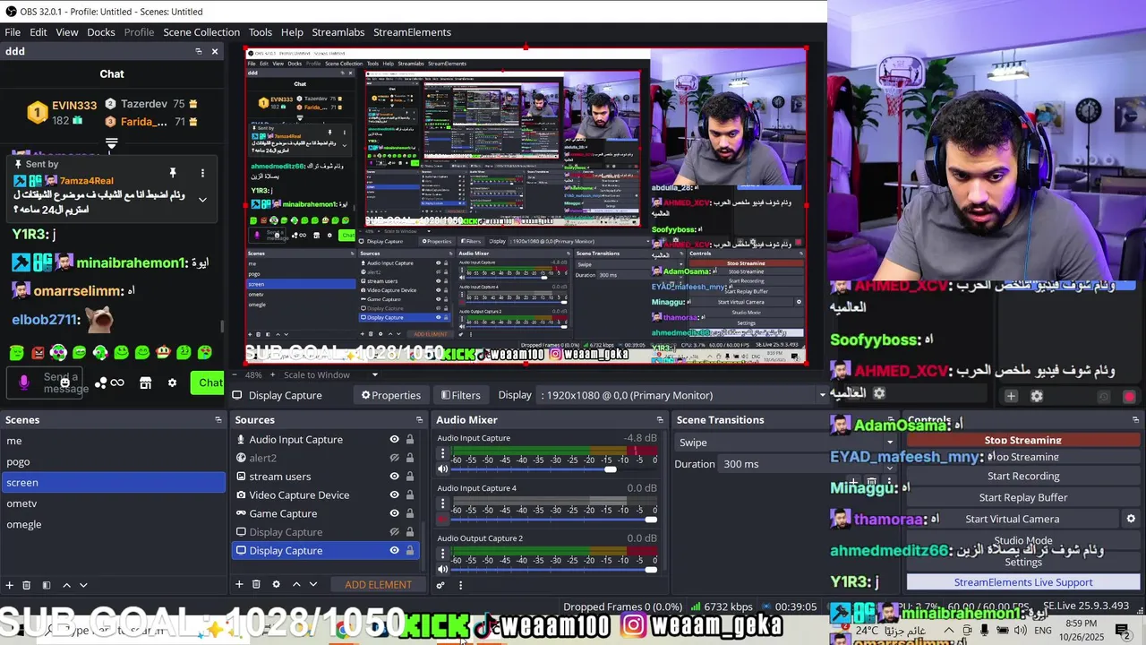Show the alert2 source
The image size is (1146, 645).
coord(394,458)
